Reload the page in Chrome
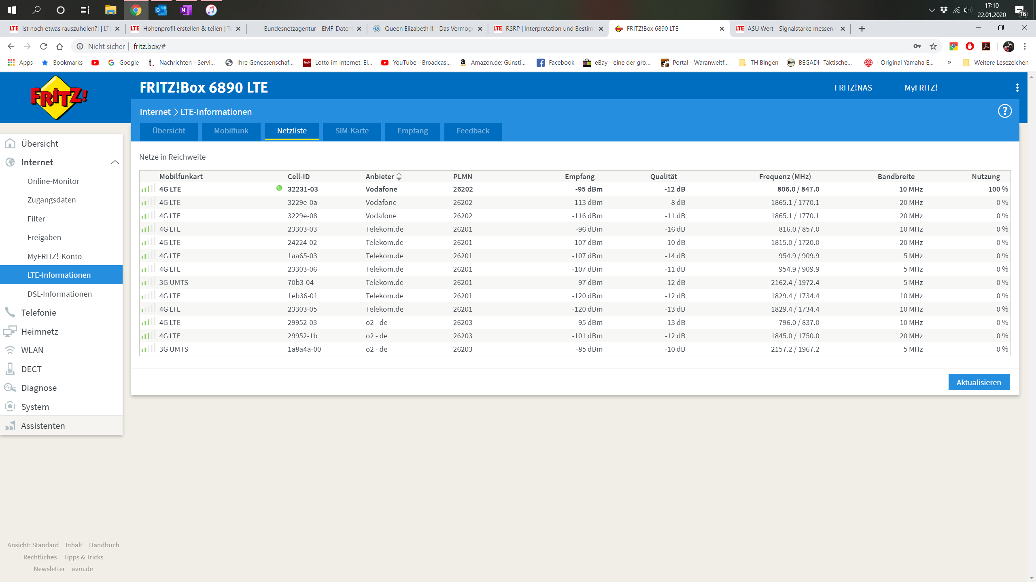 (44, 46)
